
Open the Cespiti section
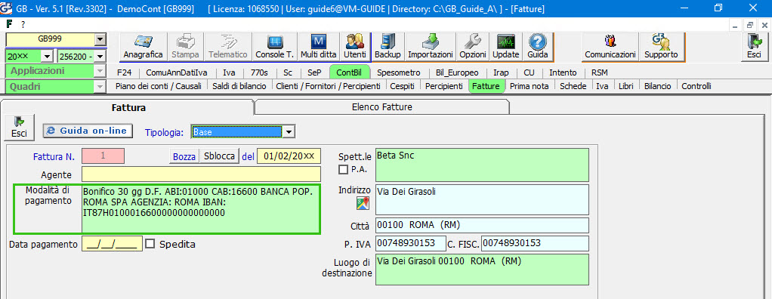pyautogui.click(x=403, y=86)
